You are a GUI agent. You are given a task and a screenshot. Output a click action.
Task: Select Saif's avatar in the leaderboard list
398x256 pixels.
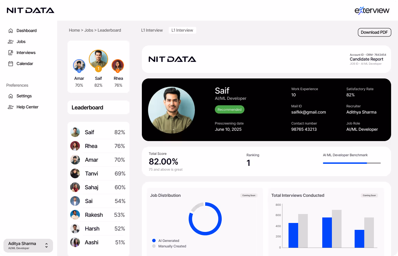coord(75,132)
